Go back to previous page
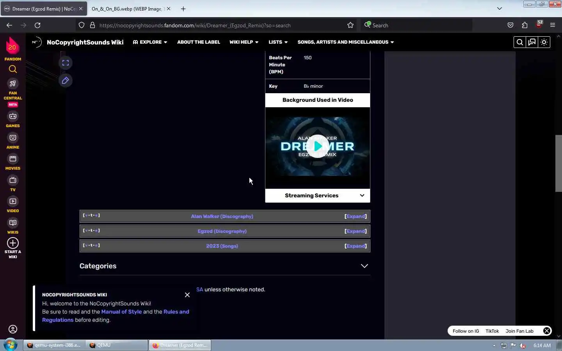The height and width of the screenshot is (351, 562). [9, 25]
